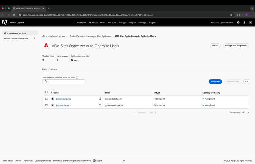255x164 pixels.
Task: Sort by Name column arrow
Action: tap(51, 93)
